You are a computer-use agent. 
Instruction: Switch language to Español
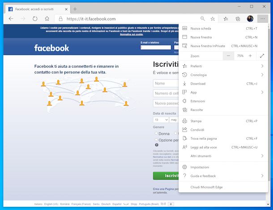tap(117, 204)
